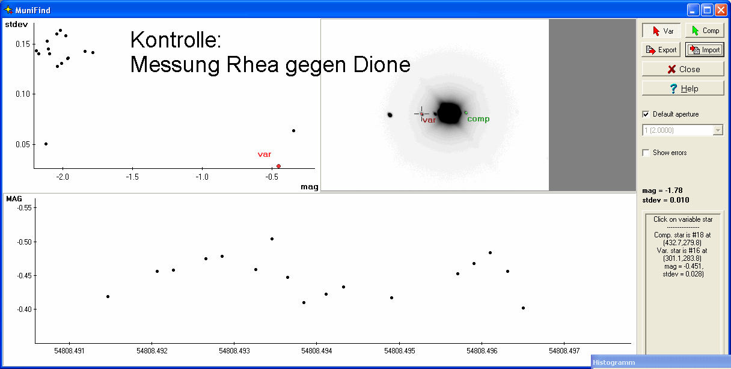The width and height of the screenshot is (731, 369).
Task: Select the Comp star picker button
Action: [x=704, y=31]
